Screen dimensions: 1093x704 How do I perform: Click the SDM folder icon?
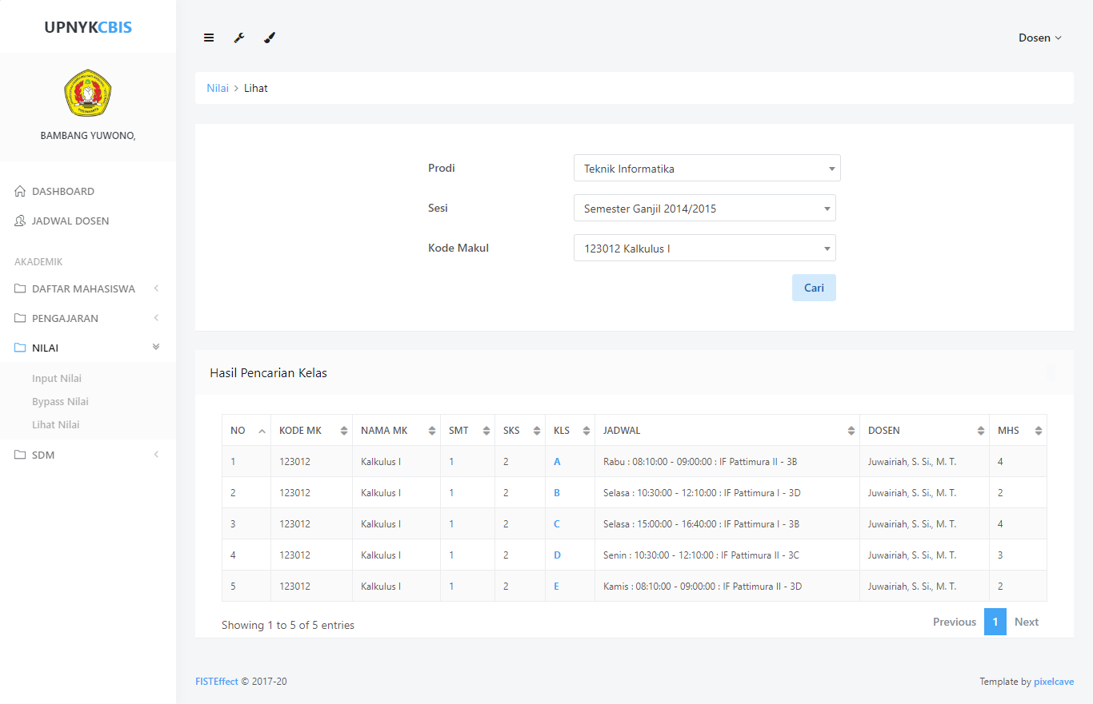[21, 455]
